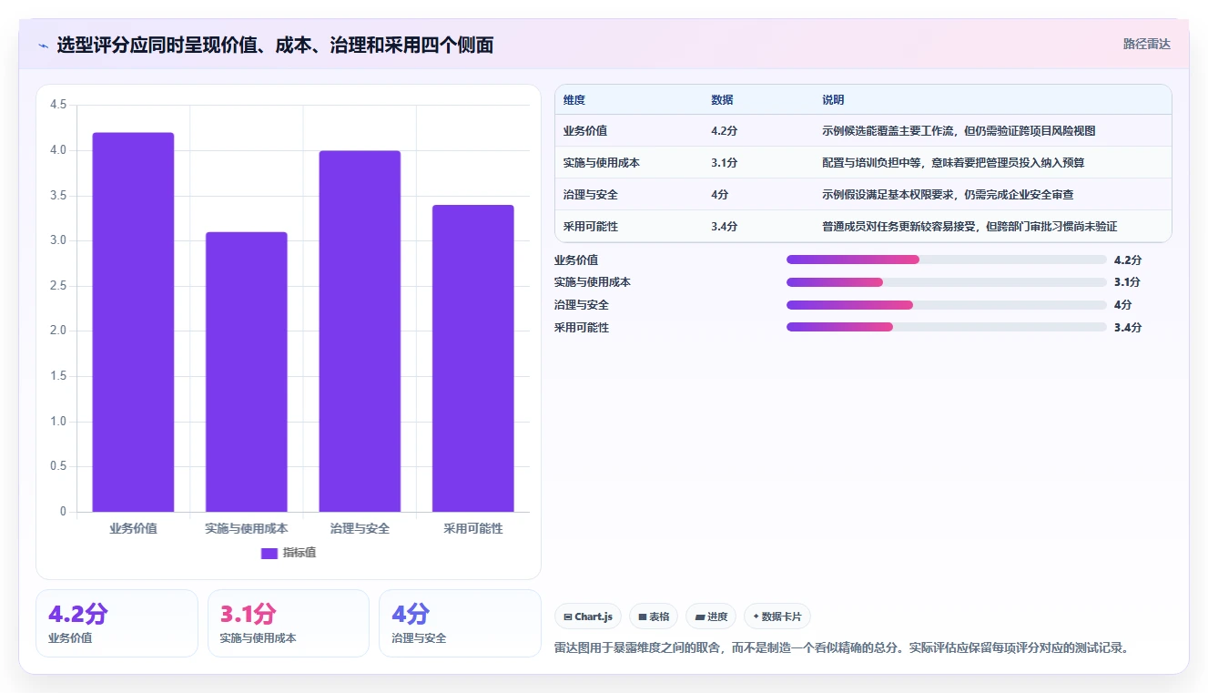Click the 采用可能性 bar in the chart
This screenshot has width=1208, height=693.
[x=472, y=359]
